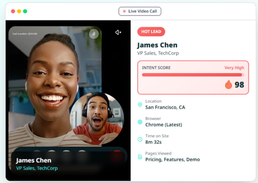Select the intent score number 98
The image size is (258, 183).
coord(239,85)
